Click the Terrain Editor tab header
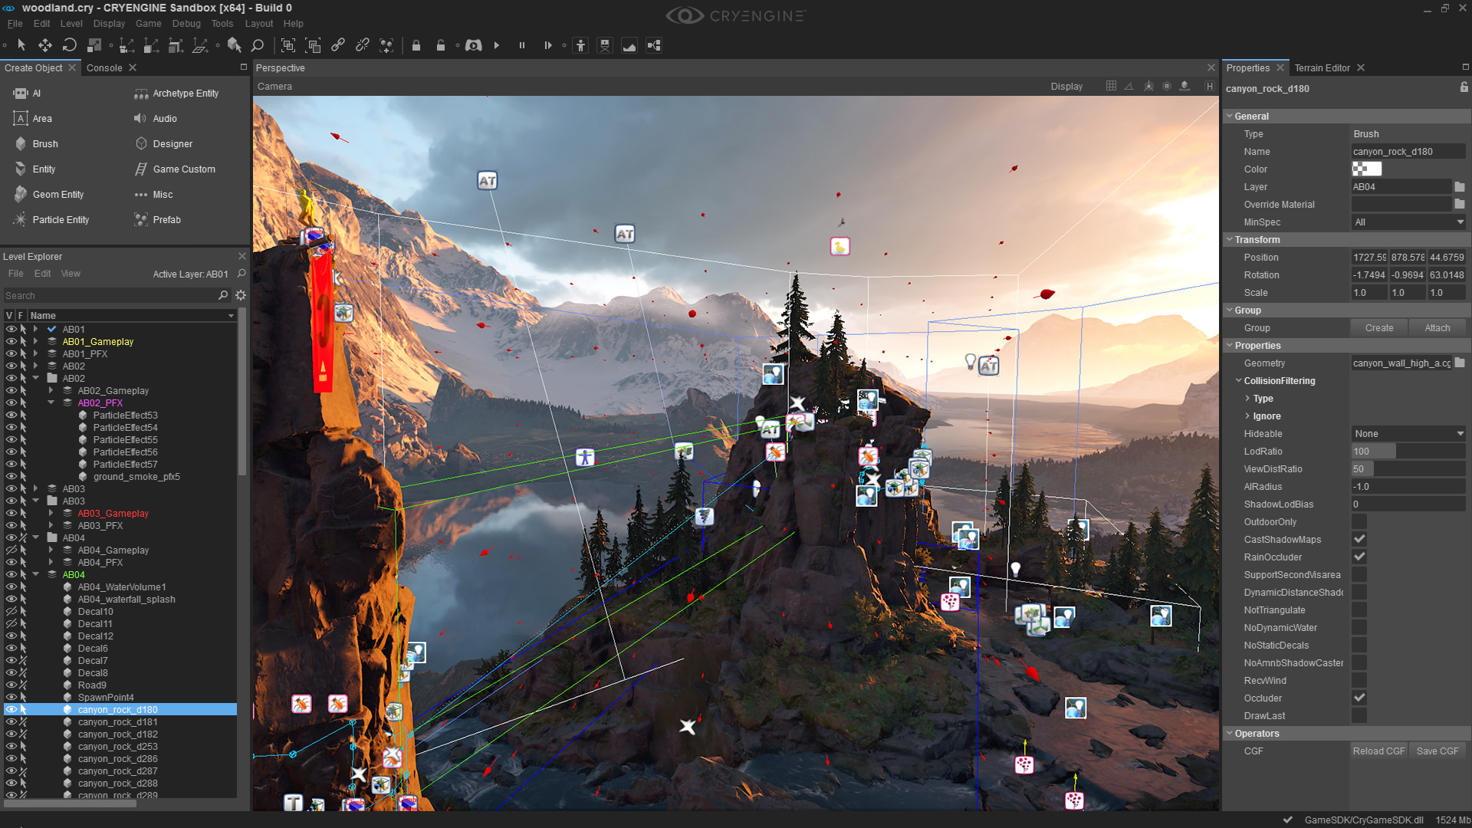This screenshot has width=1472, height=828. click(x=1322, y=67)
